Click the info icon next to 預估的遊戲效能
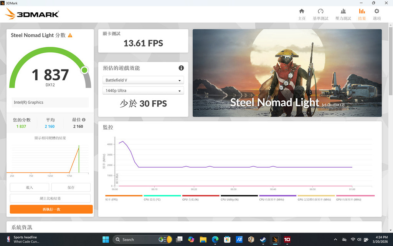The width and height of the screenshot is (393, 246). tap(181, 68)
